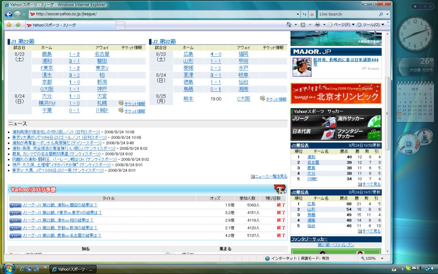Image resolution: width=438 pixels, height=274 pixels.
Task: Click サッカー badge on 浦和vs.磐田 prediction
Action: (x=15, y=205)
